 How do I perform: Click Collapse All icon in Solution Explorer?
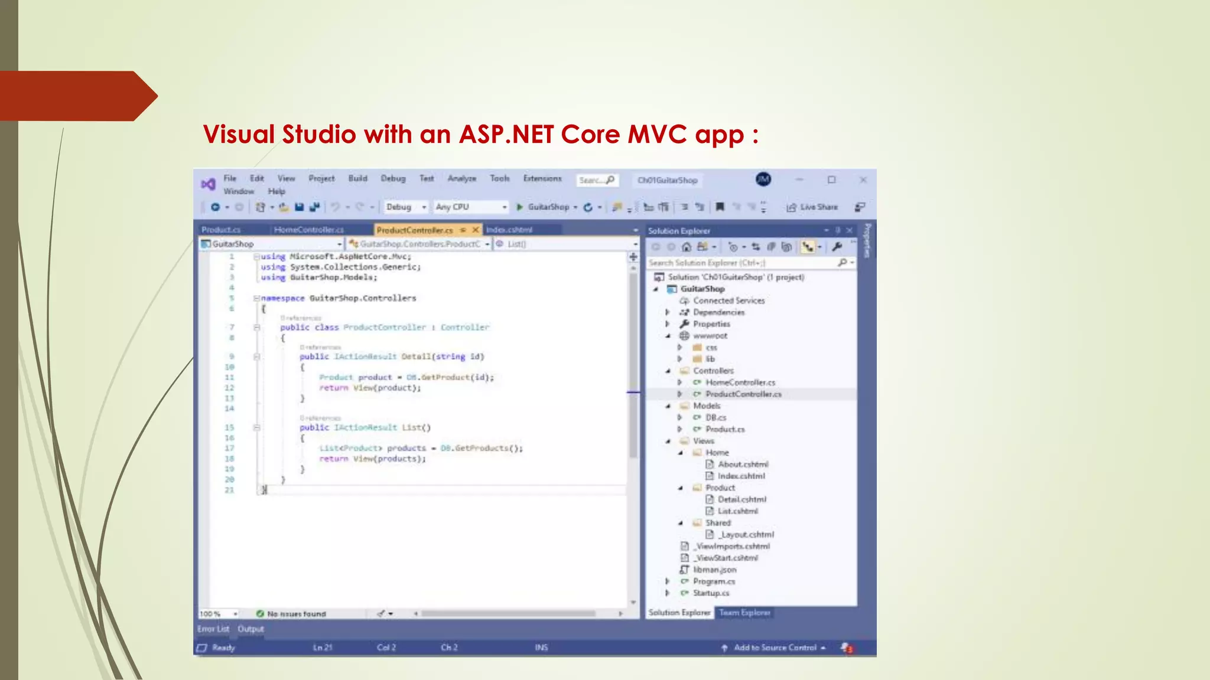click(x=771, y=247)
